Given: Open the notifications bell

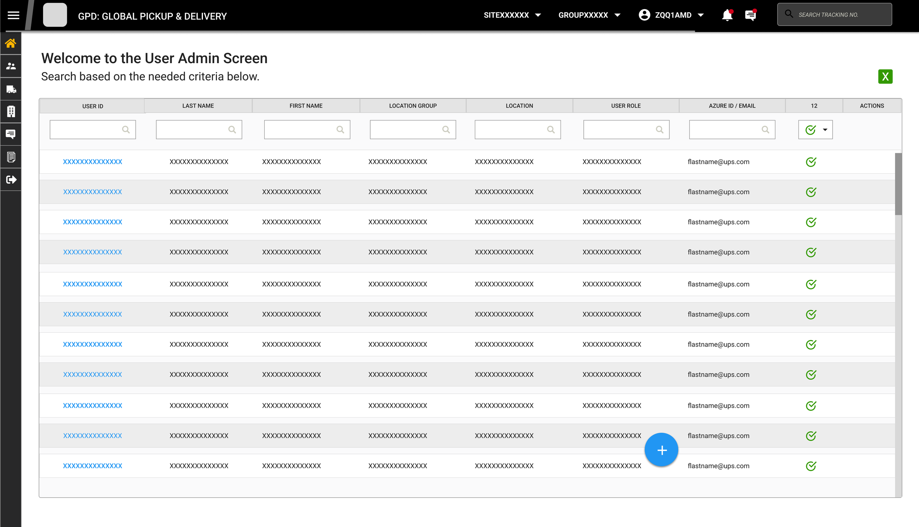Looking at the screenshot, I should 727,15.
